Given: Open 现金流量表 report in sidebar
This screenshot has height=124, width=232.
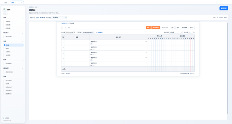Looking at the screenshot, I should click(9, 90).
